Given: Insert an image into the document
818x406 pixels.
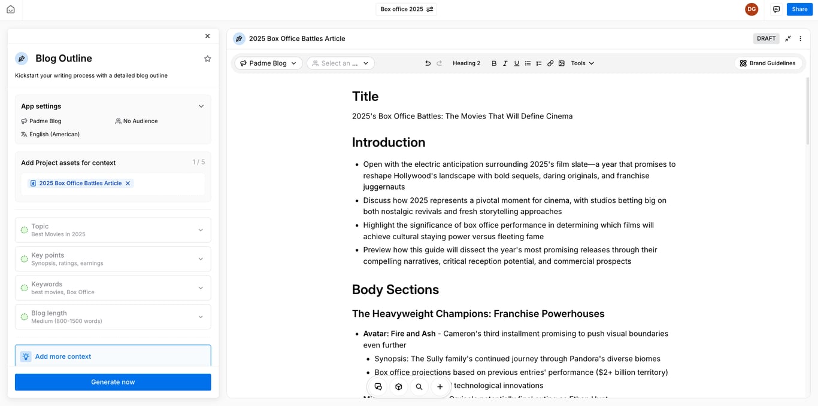Looking at the screenshot, I should click(562, 63).
